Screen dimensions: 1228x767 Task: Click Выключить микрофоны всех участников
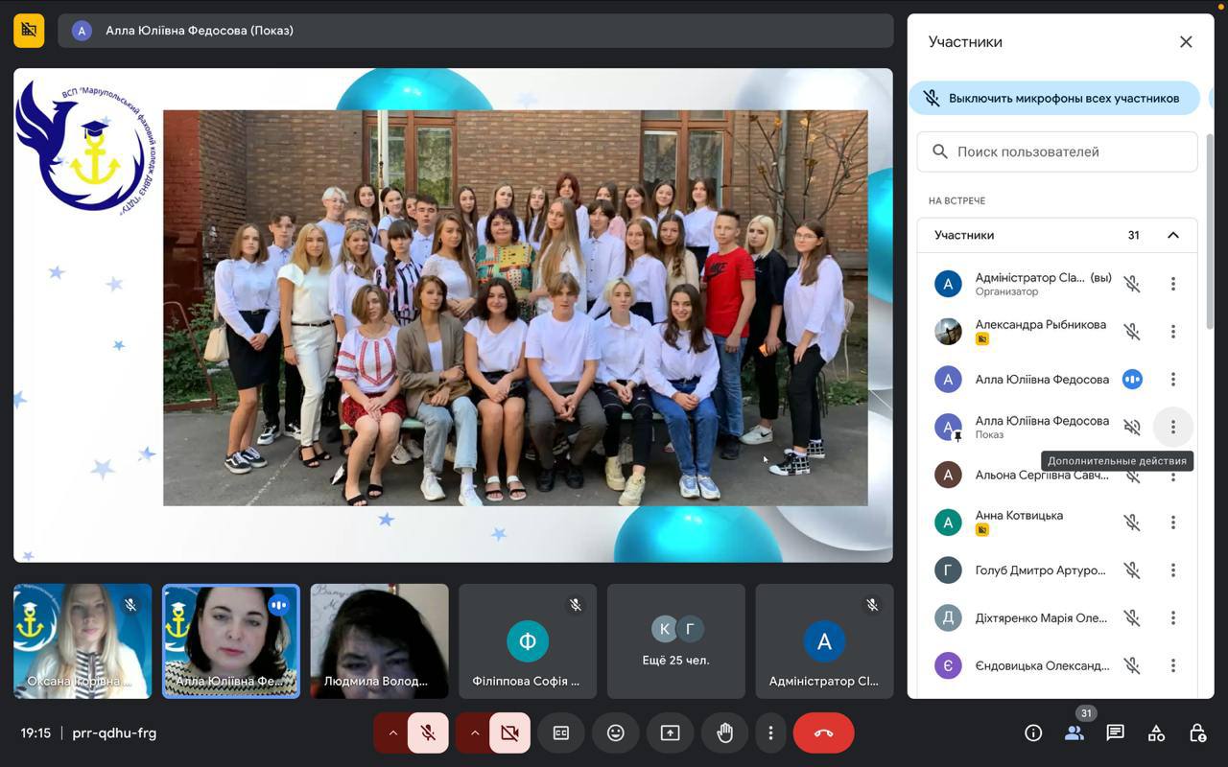(x=1053, y=98)
